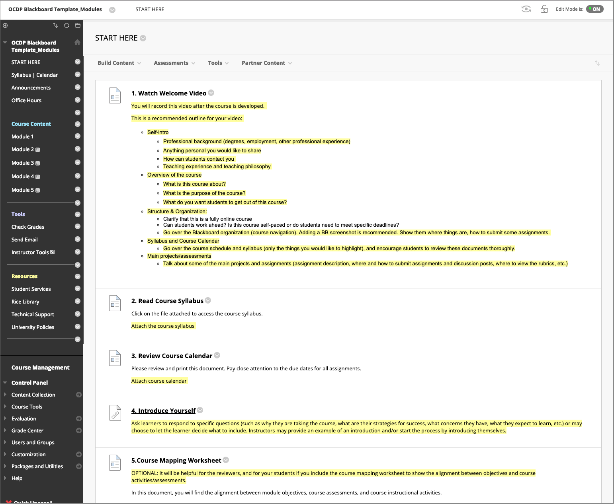Click arrow icon next to Content Collection
This screenshot has width=614, height=504.
coord(79,395)
